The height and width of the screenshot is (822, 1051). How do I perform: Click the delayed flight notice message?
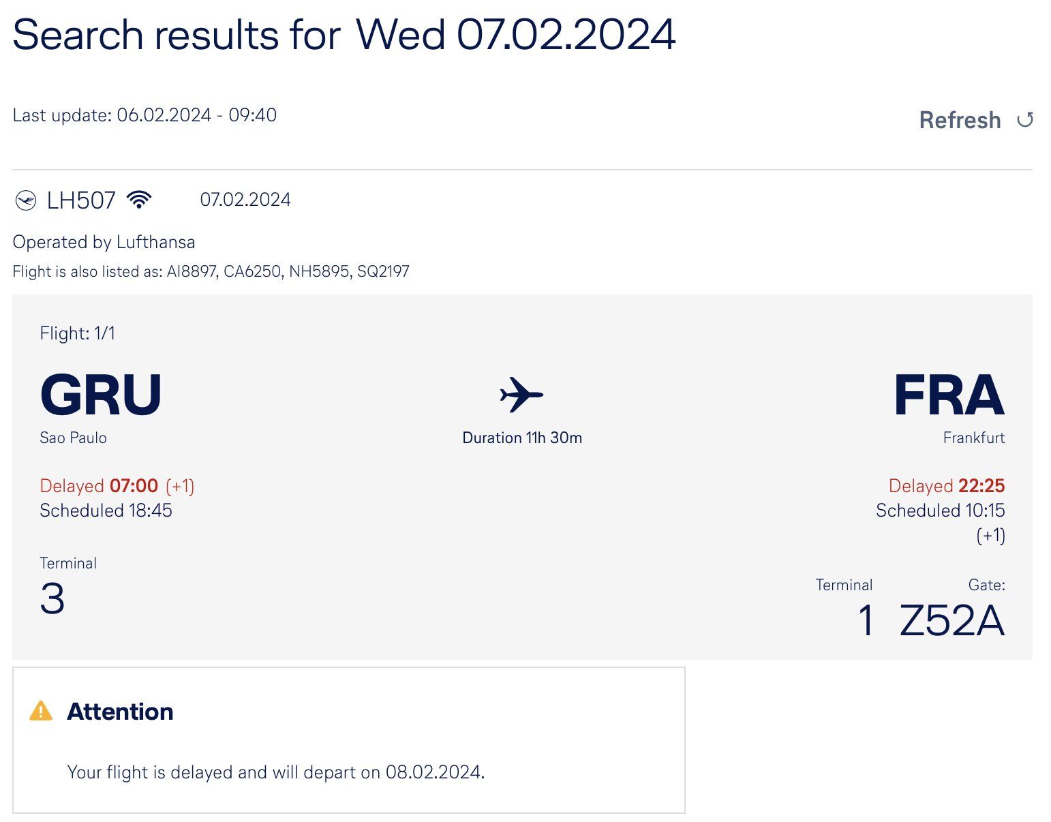pos(276,772)
